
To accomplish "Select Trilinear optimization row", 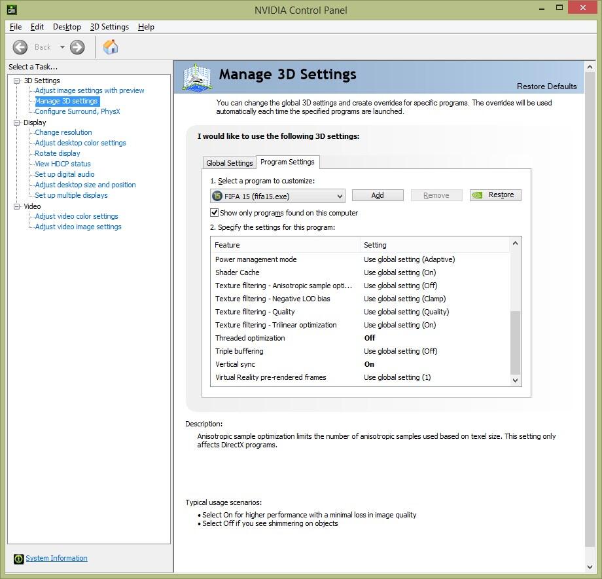I will 361,325.
